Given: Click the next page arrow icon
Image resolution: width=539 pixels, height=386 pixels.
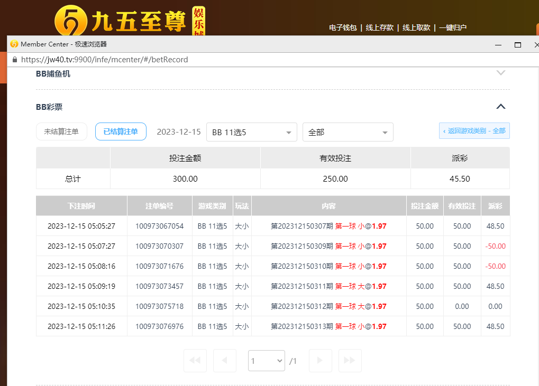Looking at the screenshot, I should point(320,361).
